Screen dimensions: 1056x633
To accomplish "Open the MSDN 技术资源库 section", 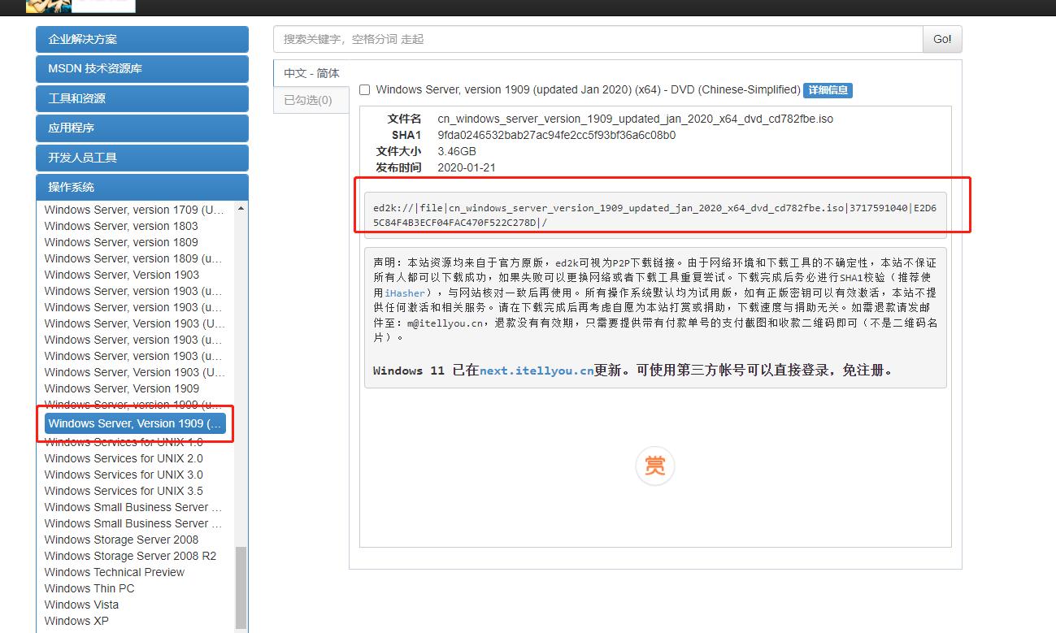I will [x=141, y=69].
